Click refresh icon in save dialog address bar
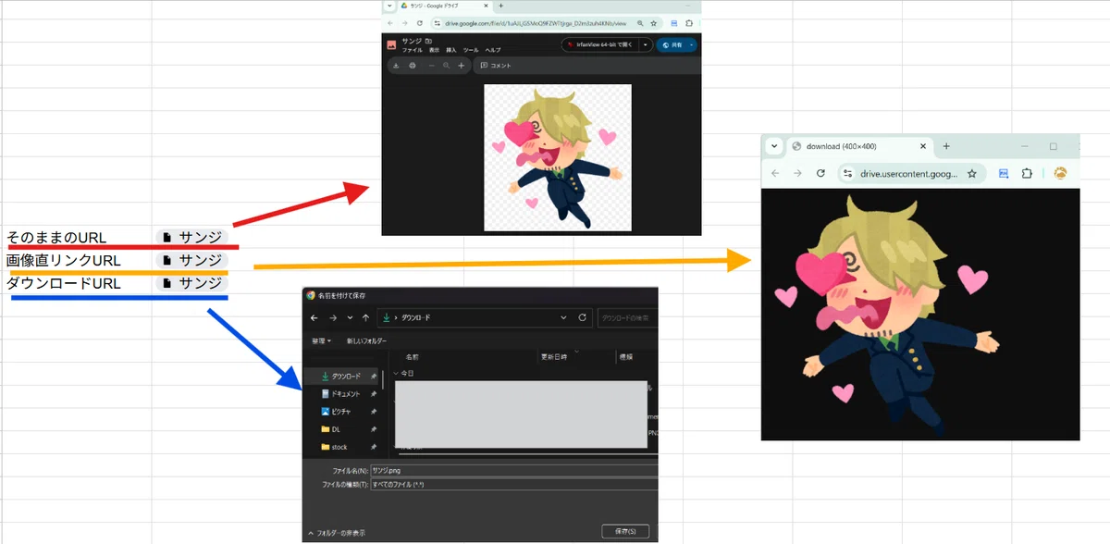This screenshot has height=544, width=1110. coord(582,317)
